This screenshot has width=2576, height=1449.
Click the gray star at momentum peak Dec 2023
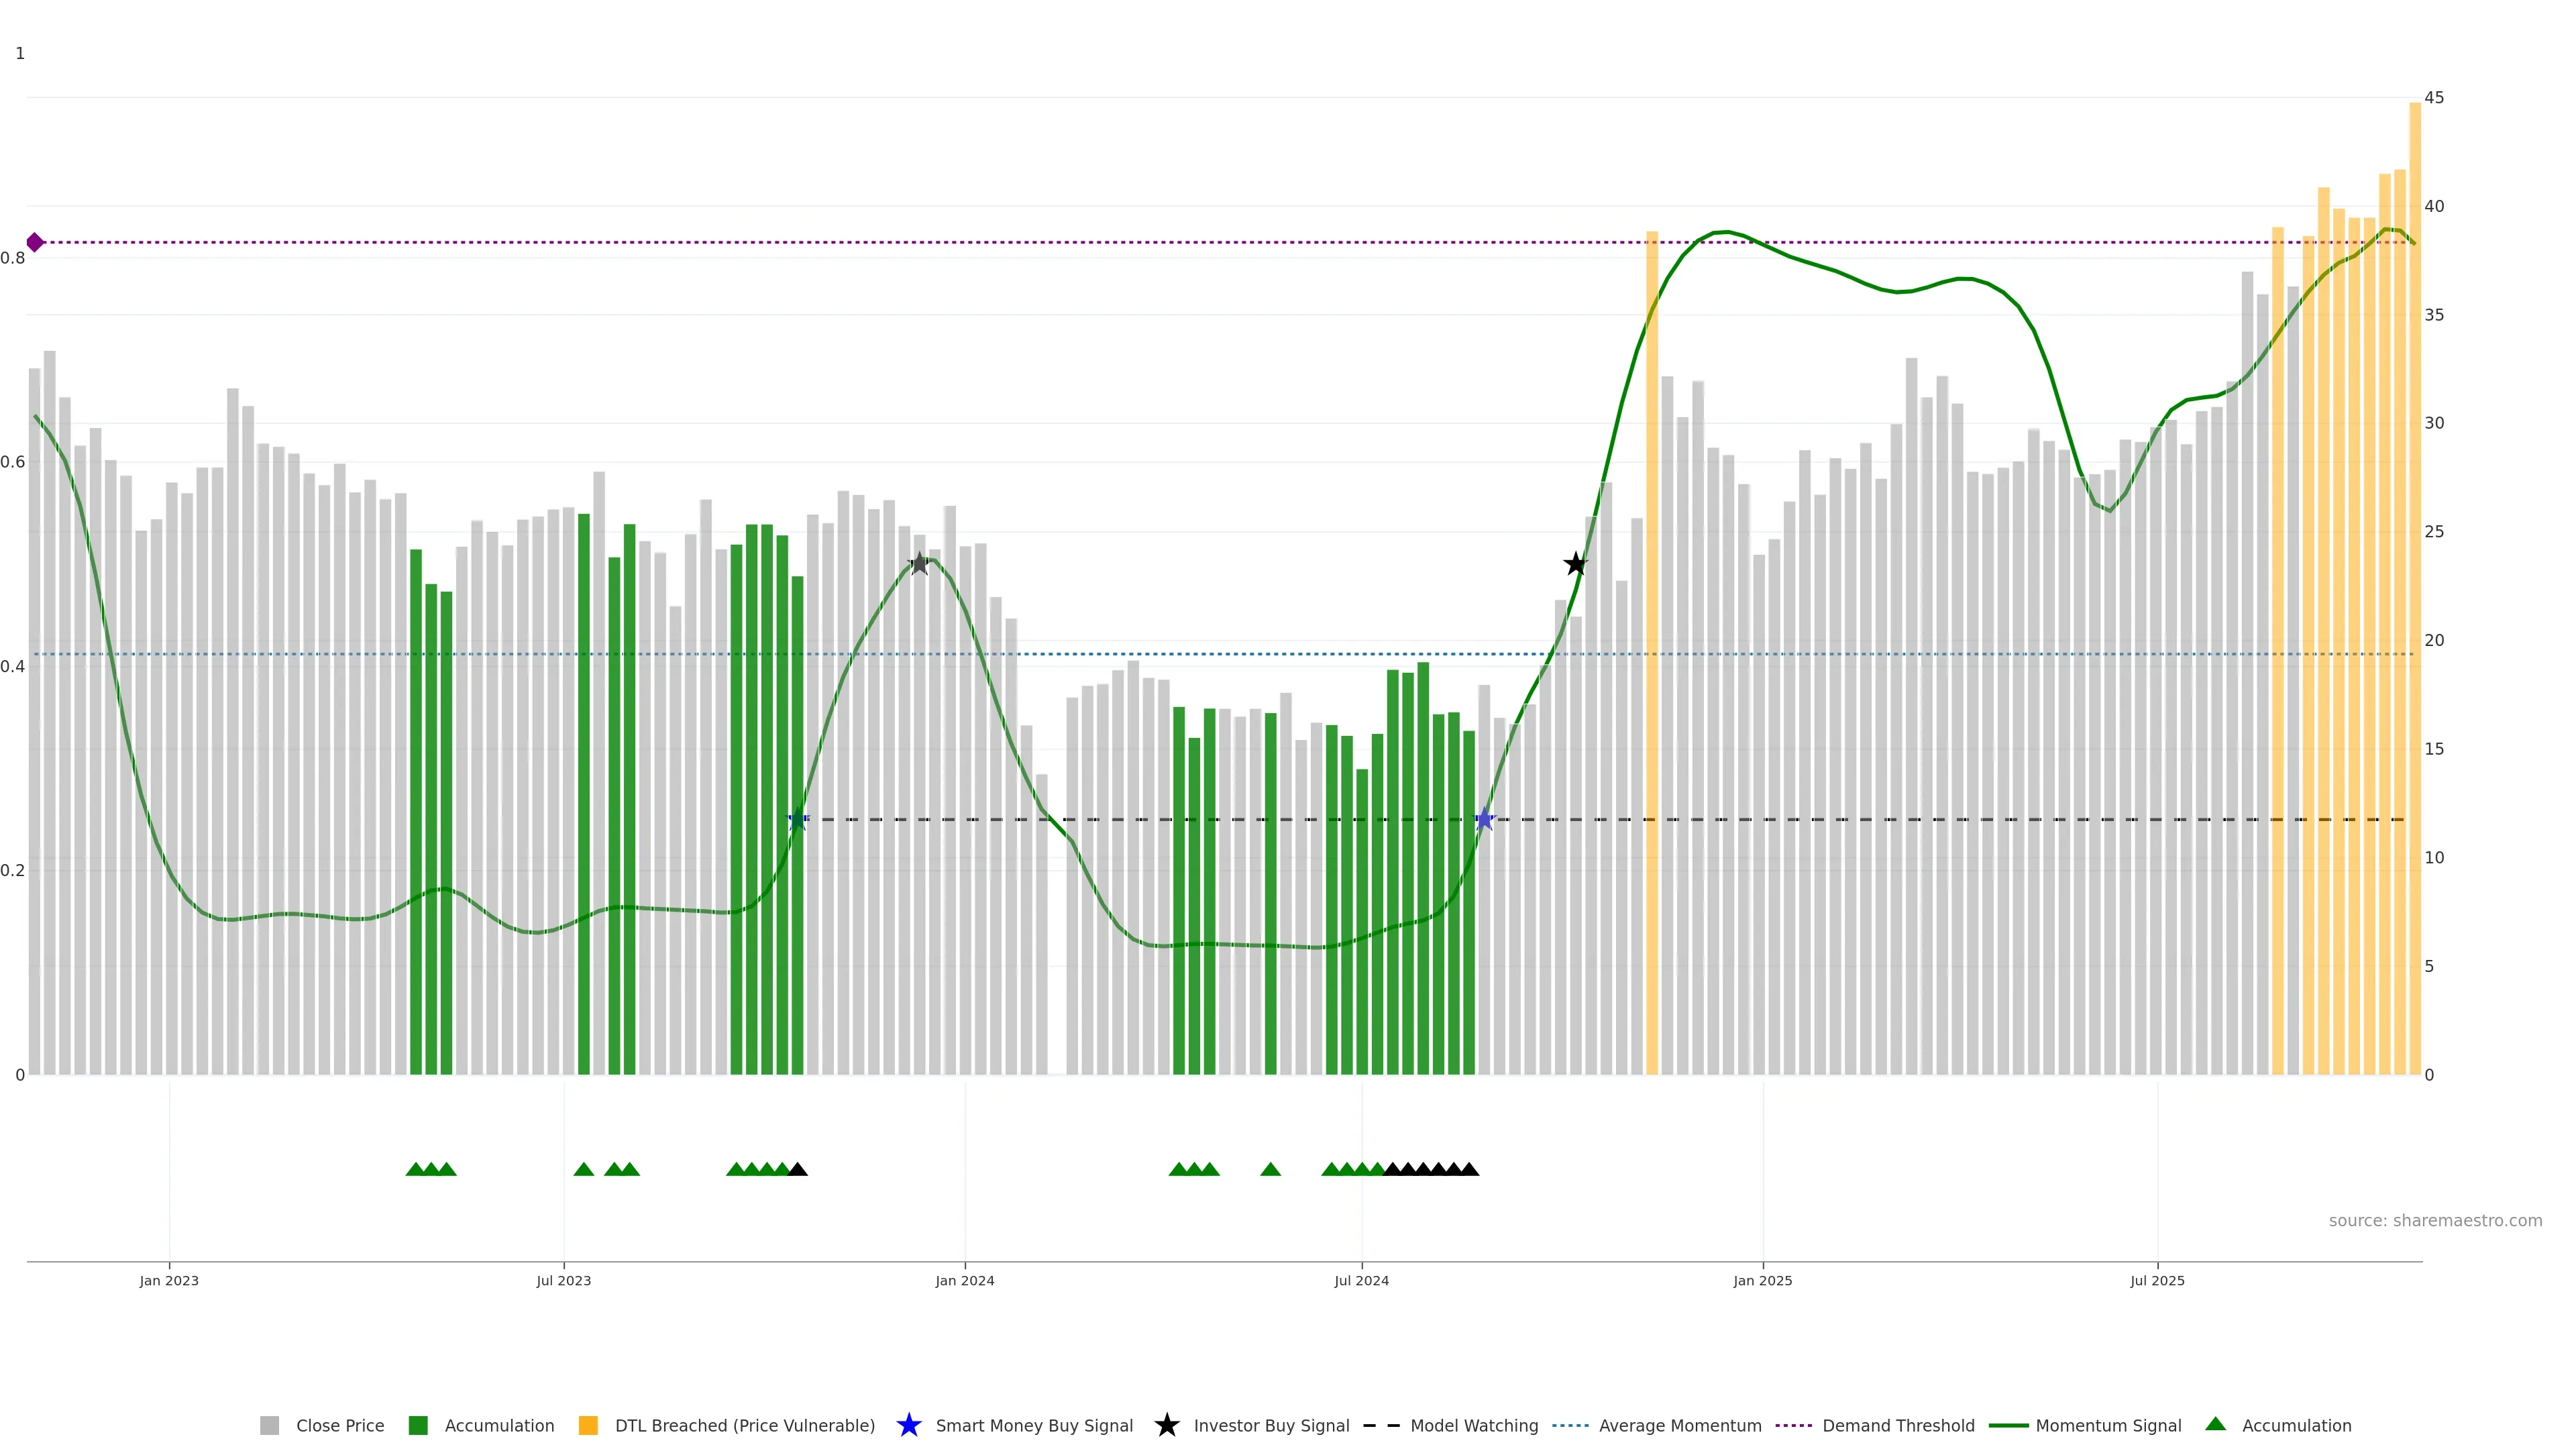919,564
